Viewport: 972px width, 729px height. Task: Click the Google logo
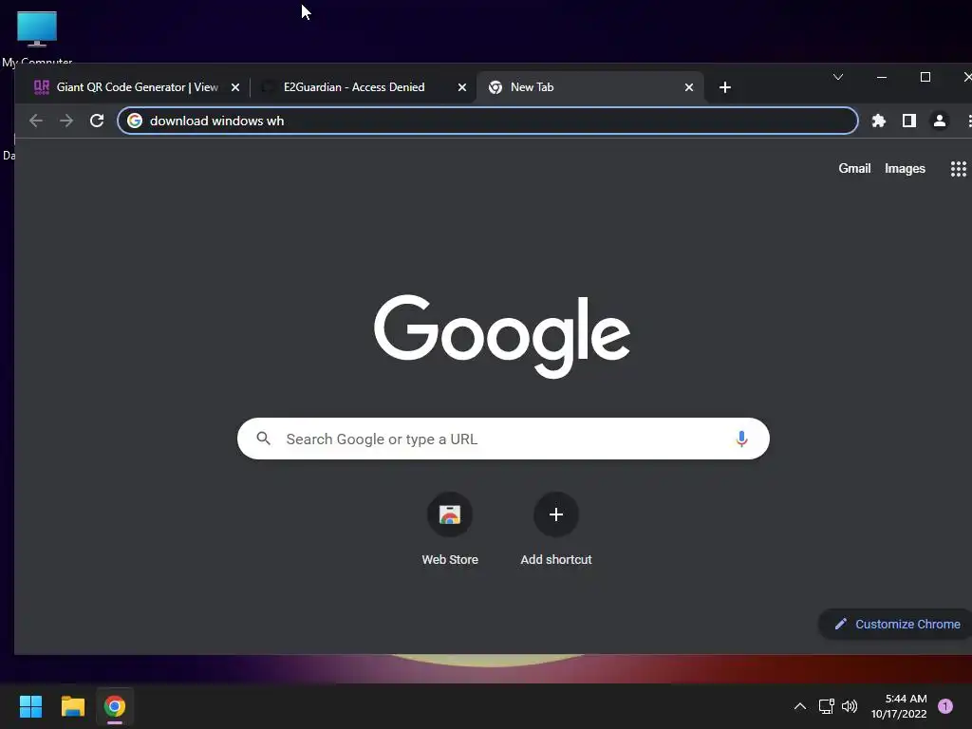pyautogui.click(x=502, y=335)
